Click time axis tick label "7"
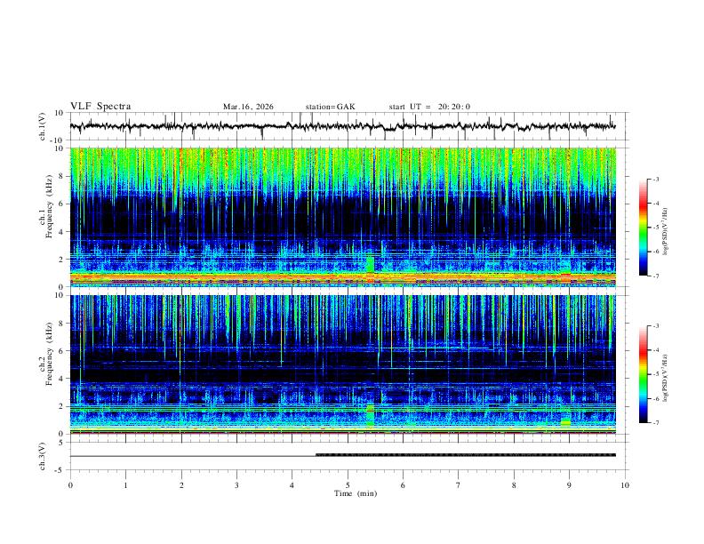The width and height of the screenshot is (704, 544). [x=459, y=485]
